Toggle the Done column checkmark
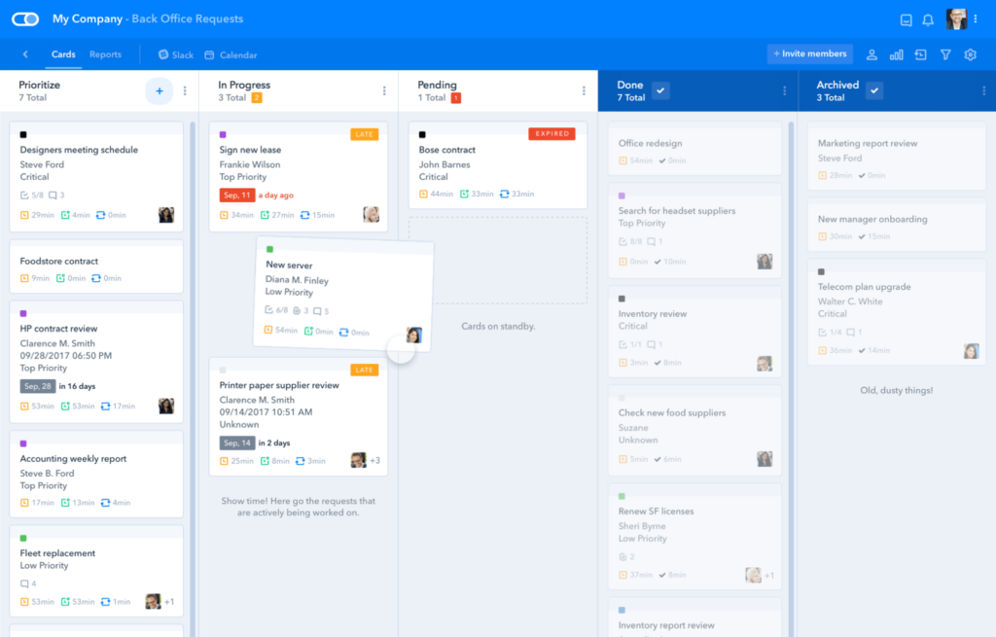Image resolution: width=996 pixels, height=637 pixels. (x=660, y=89)
